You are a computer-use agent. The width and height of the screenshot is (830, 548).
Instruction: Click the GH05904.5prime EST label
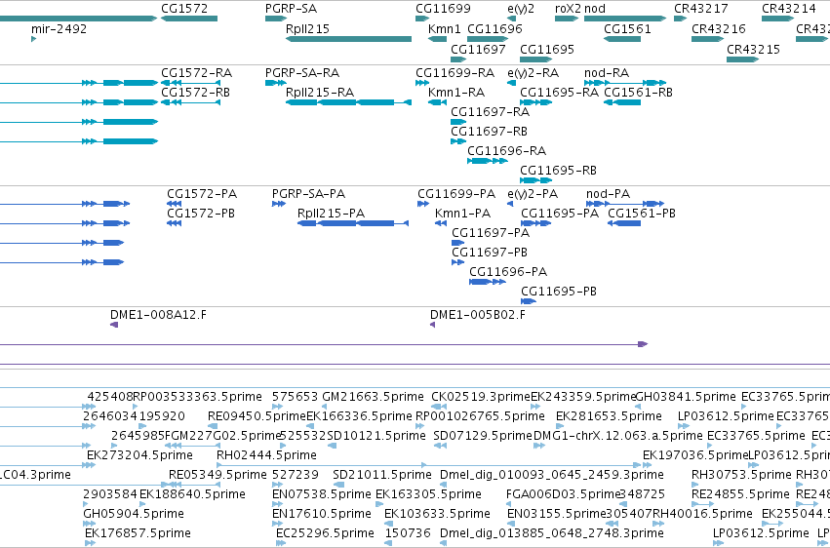tap(134, 515)
